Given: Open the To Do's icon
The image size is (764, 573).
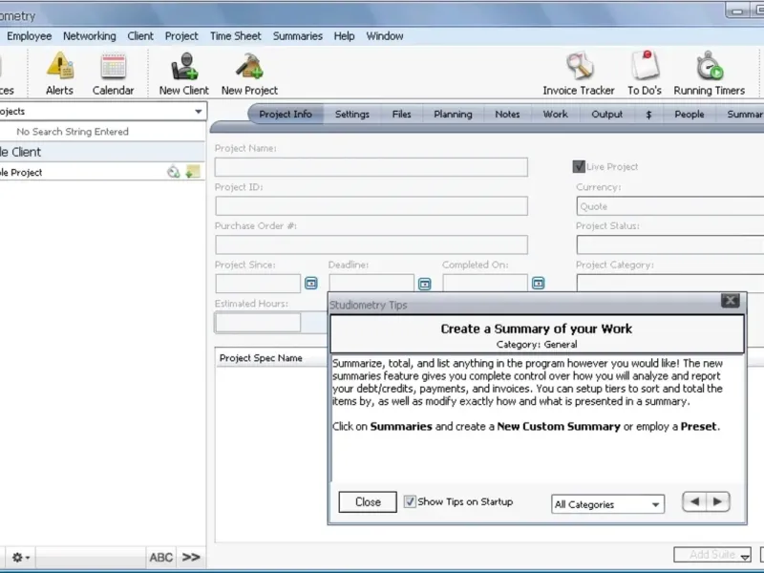Looking at the screenshot, I should pos(644,74).
